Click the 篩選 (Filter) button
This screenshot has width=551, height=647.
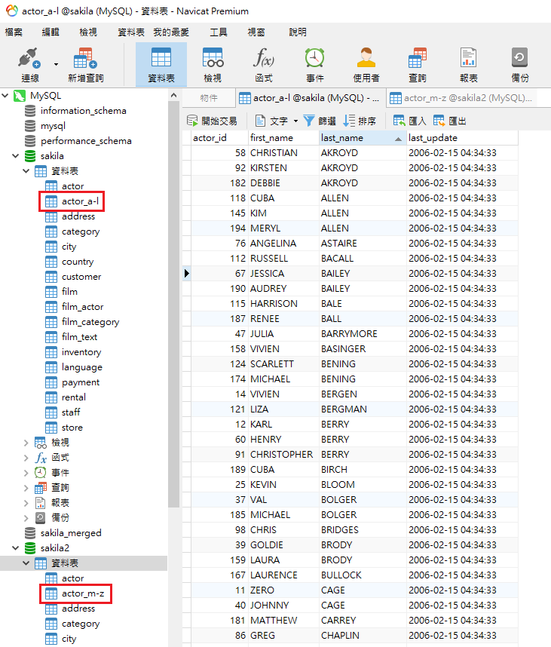[320, 121]
